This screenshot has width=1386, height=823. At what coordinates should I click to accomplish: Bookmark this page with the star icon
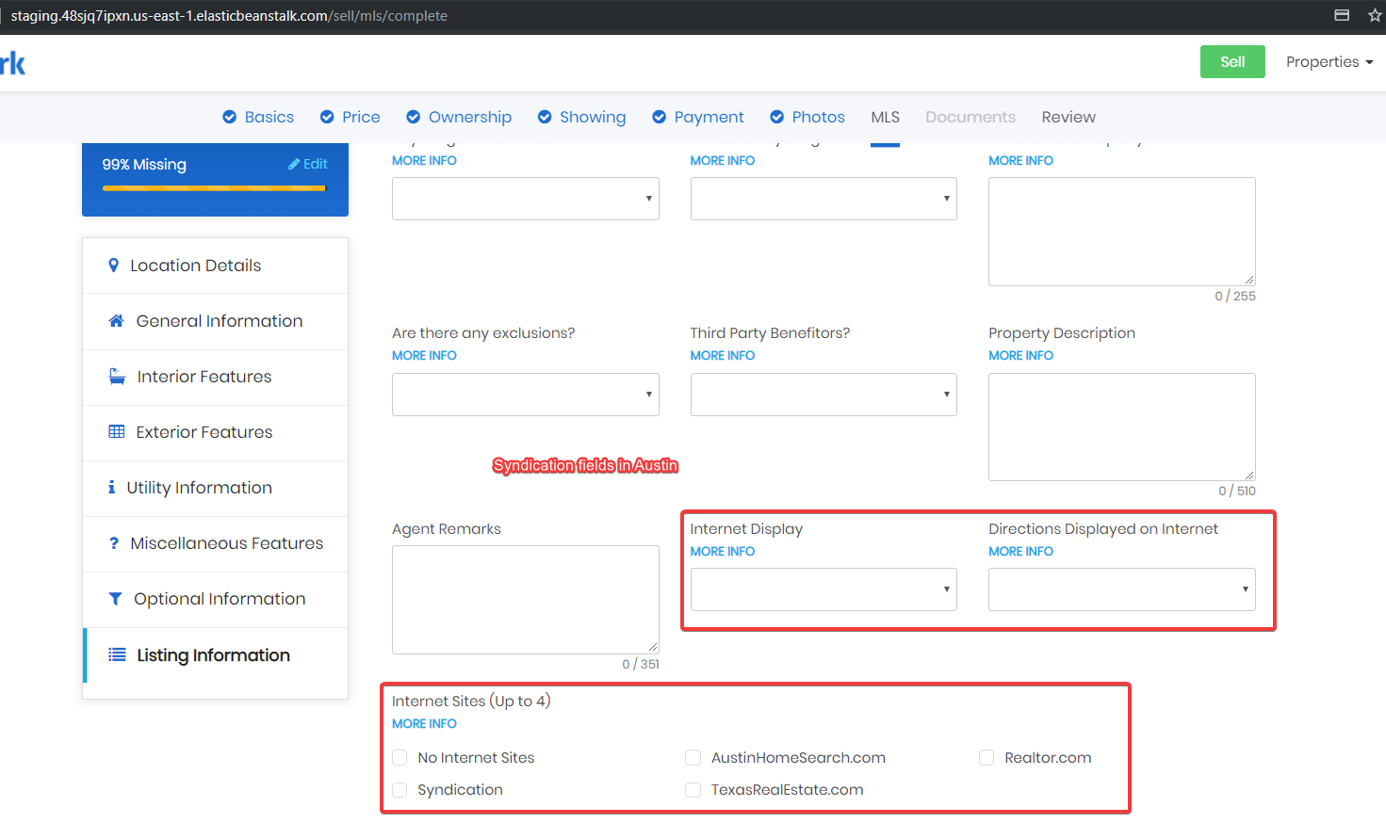click(1376, 15)
